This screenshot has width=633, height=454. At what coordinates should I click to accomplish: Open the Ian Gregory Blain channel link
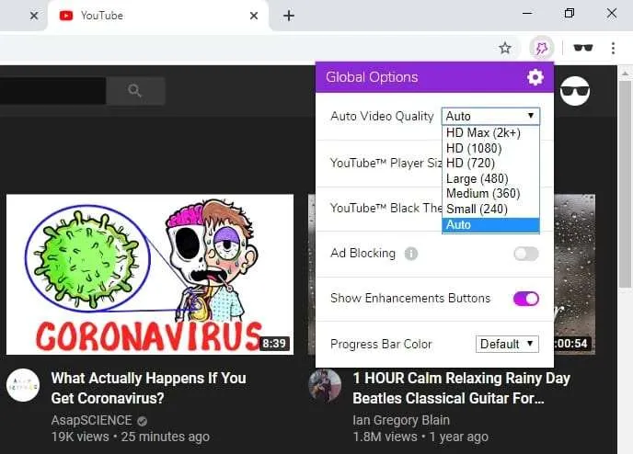[x=401, y=420]
